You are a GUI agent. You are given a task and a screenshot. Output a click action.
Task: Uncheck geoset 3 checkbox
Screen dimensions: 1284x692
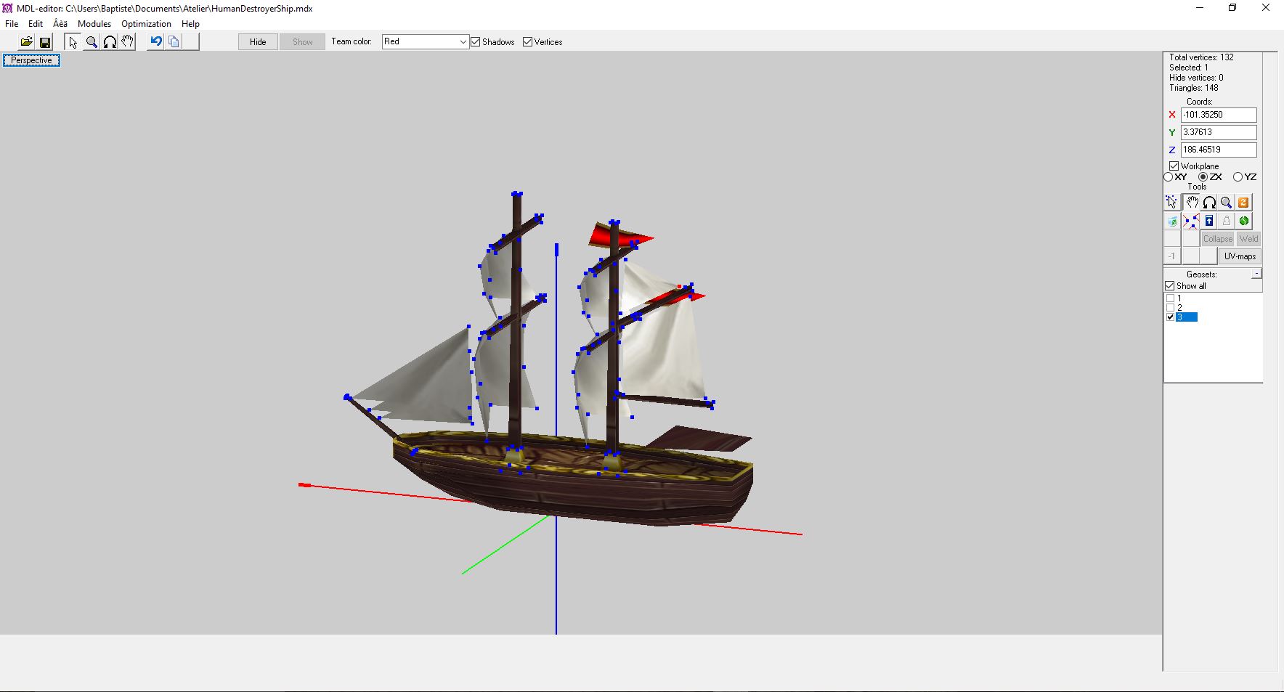coord(1170,317)
